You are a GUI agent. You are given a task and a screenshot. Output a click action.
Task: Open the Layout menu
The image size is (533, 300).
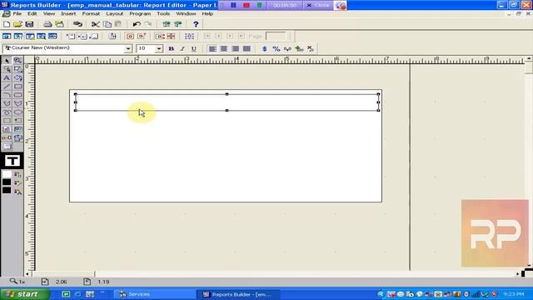[x=115, y=13]
